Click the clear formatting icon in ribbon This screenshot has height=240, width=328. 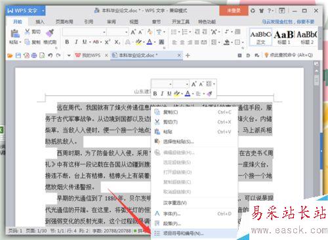tap(150, 32)
